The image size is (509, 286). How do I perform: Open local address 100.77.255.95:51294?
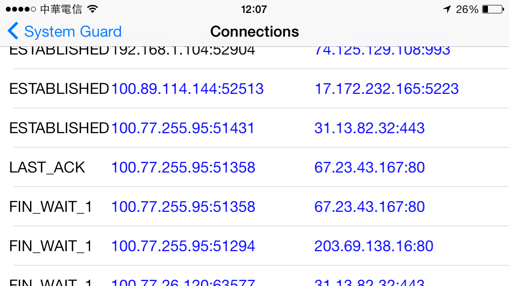(183, 246)
